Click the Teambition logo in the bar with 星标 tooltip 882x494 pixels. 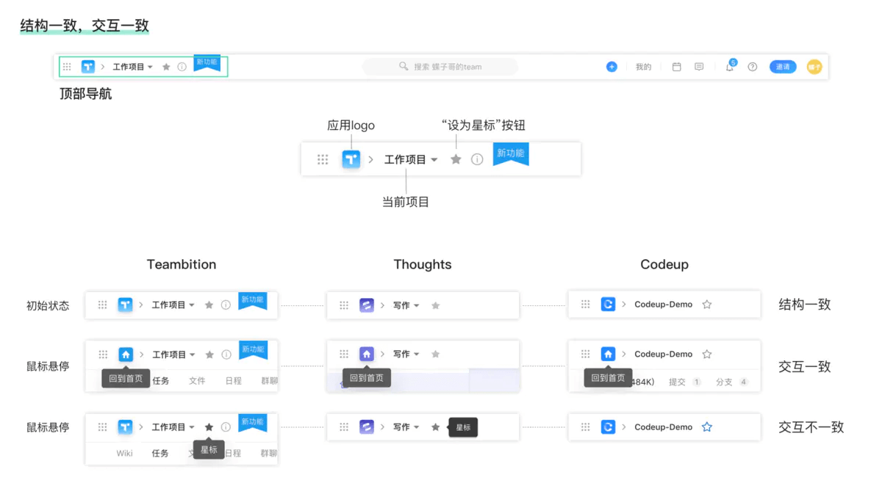[x=126, y=426]
